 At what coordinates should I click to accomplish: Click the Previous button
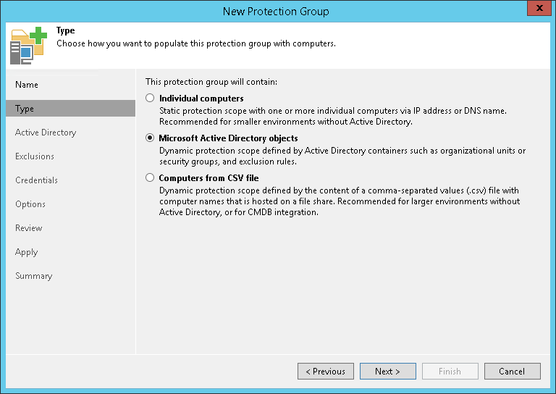326,372
